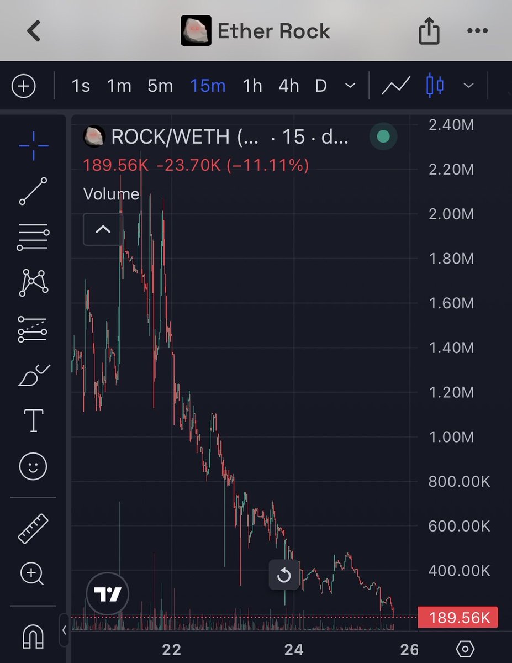Screen dimensions: 512x663
Task: Click the 1.00M price axis label
Action: pos(451,436)
